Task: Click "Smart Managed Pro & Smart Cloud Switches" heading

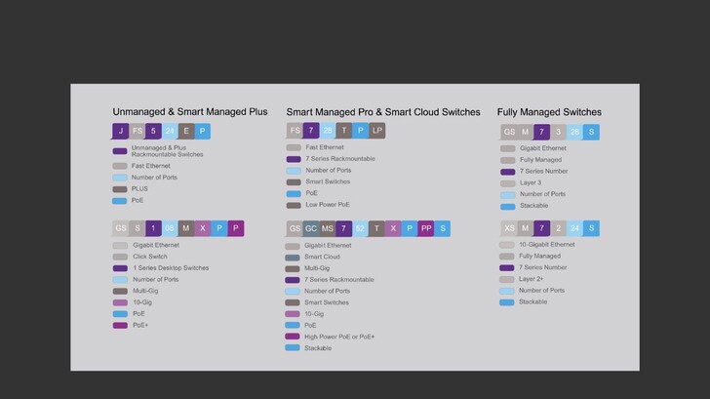Action: pos(383,112)
